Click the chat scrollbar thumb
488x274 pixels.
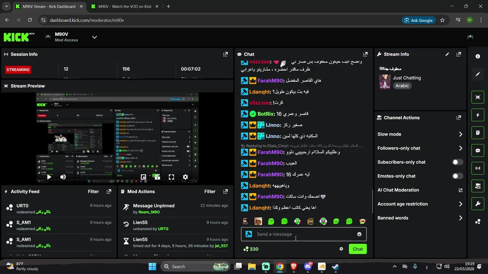372,201
